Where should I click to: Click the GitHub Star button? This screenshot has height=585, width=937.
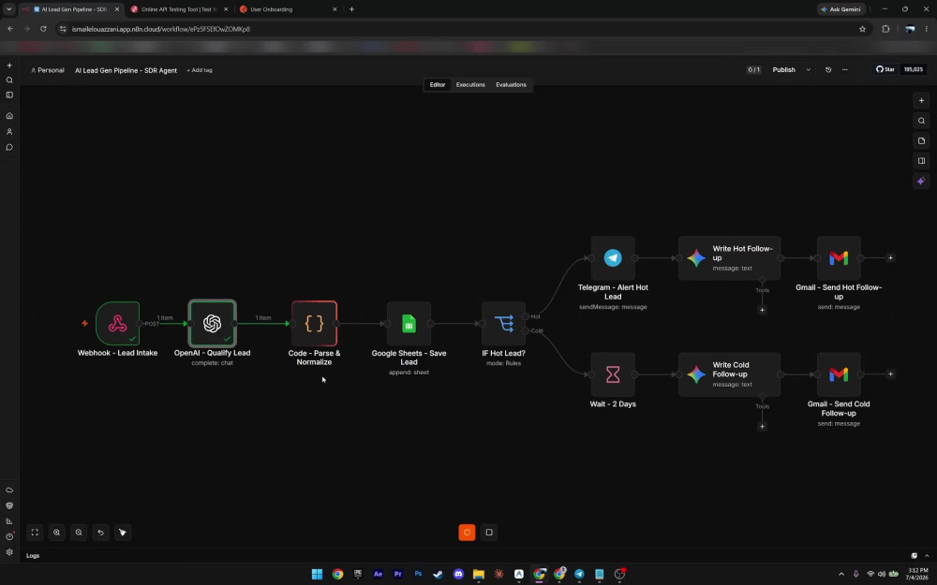[885, 69]
